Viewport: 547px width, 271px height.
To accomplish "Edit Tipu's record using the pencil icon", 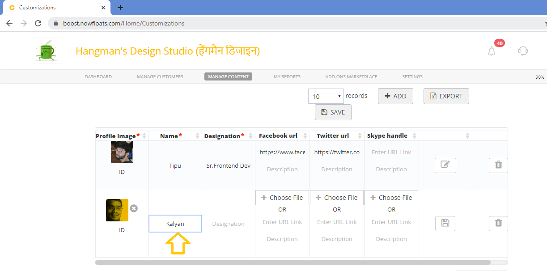I will click(x=445, y=165).
